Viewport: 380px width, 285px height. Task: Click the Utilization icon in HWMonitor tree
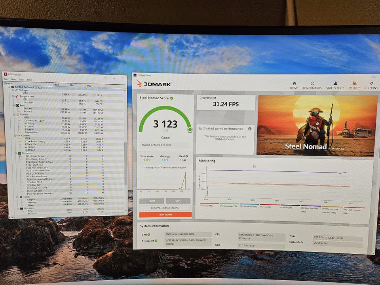[x=21, y=208]
